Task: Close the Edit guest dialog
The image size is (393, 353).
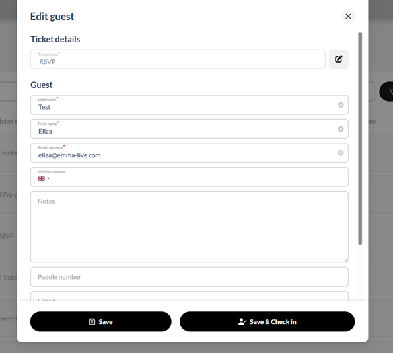Action: click(348, 17)
